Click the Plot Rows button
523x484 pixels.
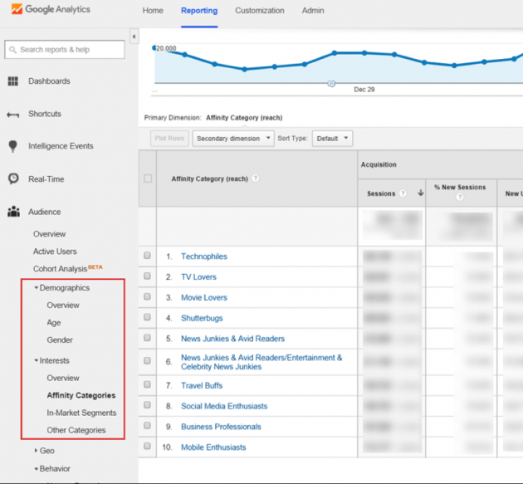169,139
